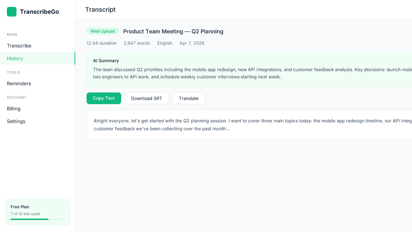Click the Apr 7, 2026 date
This screenshot has height=232, width=412.
point(192,43)
